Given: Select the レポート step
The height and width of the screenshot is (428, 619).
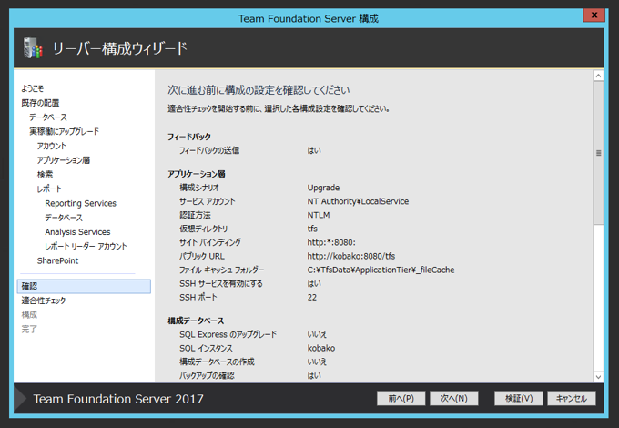Looking at the screenshot, I should [49, 189].
